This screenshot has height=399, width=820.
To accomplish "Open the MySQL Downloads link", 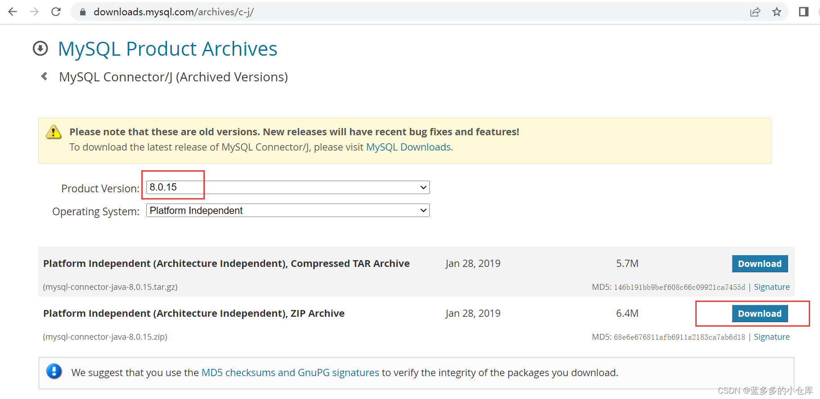I will (x=408, y=147).
